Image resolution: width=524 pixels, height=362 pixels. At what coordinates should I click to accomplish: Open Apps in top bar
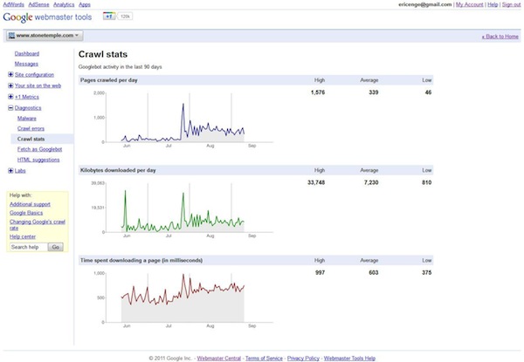pos(85,4)
